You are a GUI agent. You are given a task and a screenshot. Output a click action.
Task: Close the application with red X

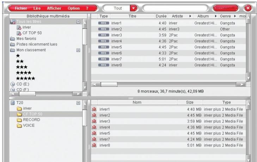pyautogui.click(x=248, y=8)
